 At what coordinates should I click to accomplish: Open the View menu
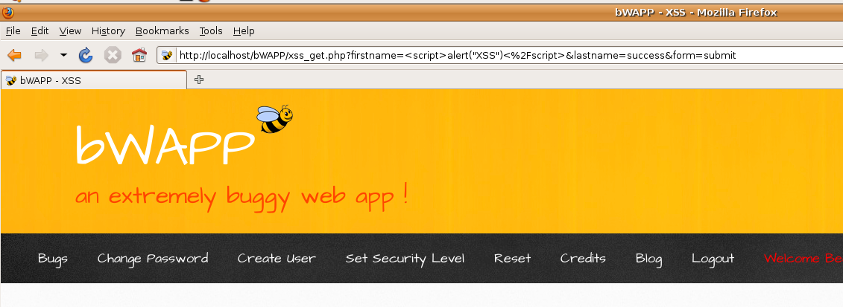coord(70,31)
